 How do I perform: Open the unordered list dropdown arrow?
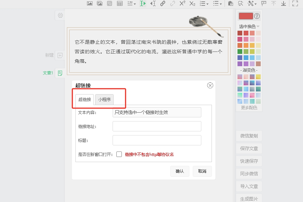coord(221,4)
